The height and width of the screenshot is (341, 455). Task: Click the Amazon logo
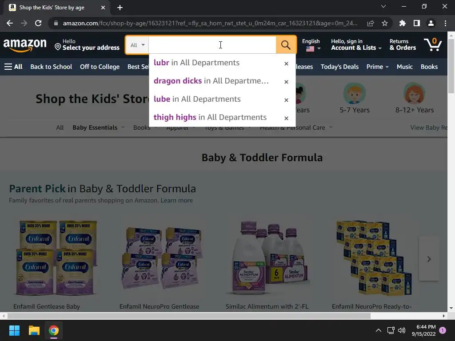(25, 45)
